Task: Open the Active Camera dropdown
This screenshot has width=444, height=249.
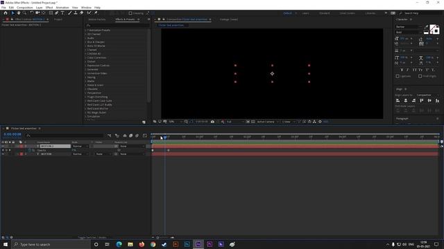Action: [x=268, y=122]
